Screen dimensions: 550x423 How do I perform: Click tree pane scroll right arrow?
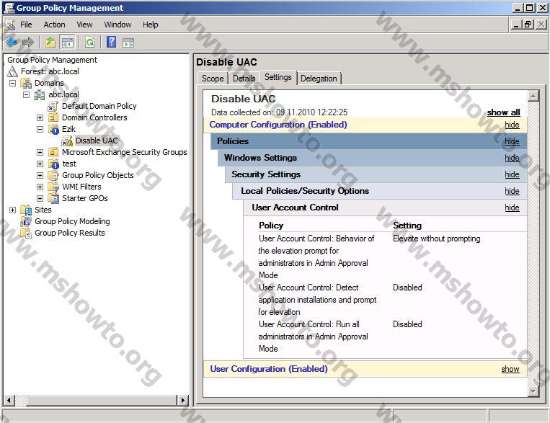(183, 400)
